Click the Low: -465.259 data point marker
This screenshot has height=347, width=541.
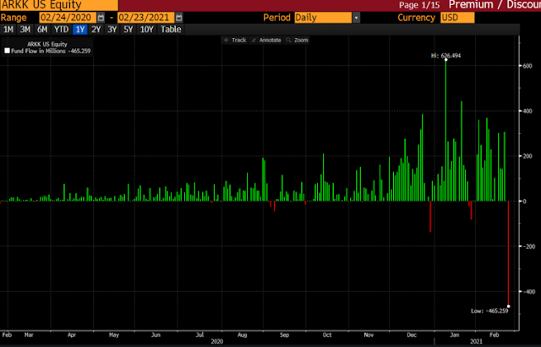point(509,306)
